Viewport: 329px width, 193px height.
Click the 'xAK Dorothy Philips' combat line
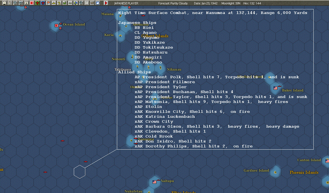[194, 146]
